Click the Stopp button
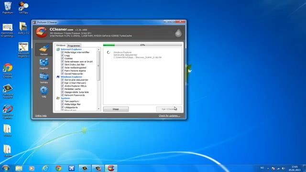The image size is (306, 172). coord(116,109)
